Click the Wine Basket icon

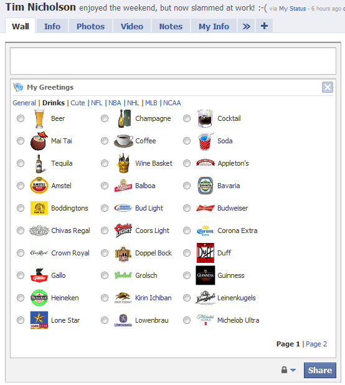pyautogui.click(x=123, y=163)
